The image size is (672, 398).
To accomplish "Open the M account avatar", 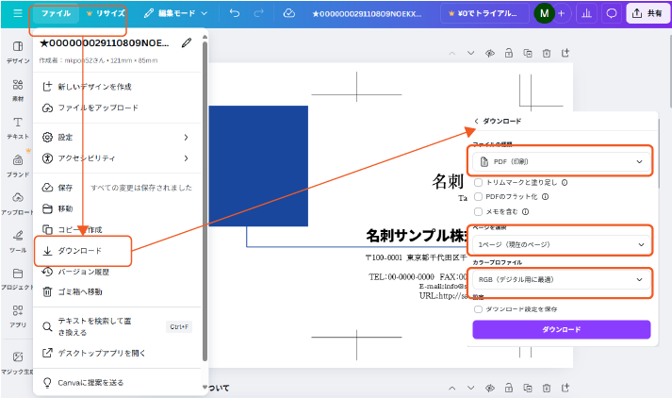I will (x=544, y=13).
